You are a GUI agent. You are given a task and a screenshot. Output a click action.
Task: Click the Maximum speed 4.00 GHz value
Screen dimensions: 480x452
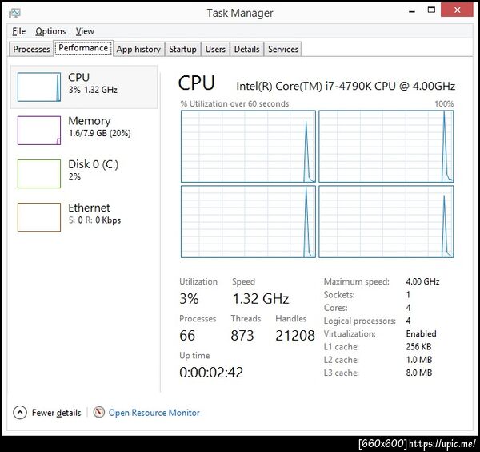(422, 281)
